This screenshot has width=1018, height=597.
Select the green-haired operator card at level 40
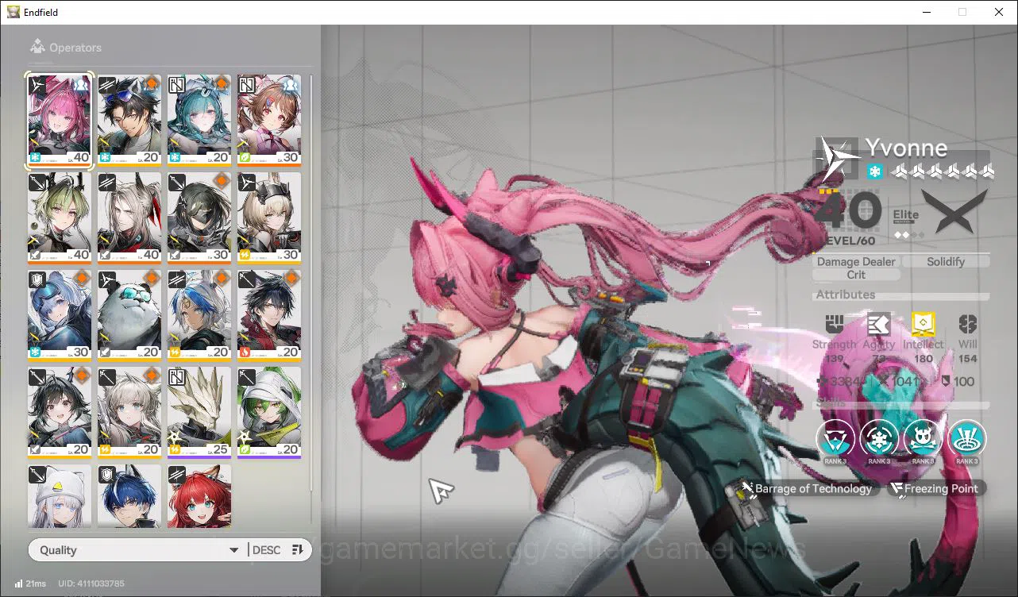[60, 218]
